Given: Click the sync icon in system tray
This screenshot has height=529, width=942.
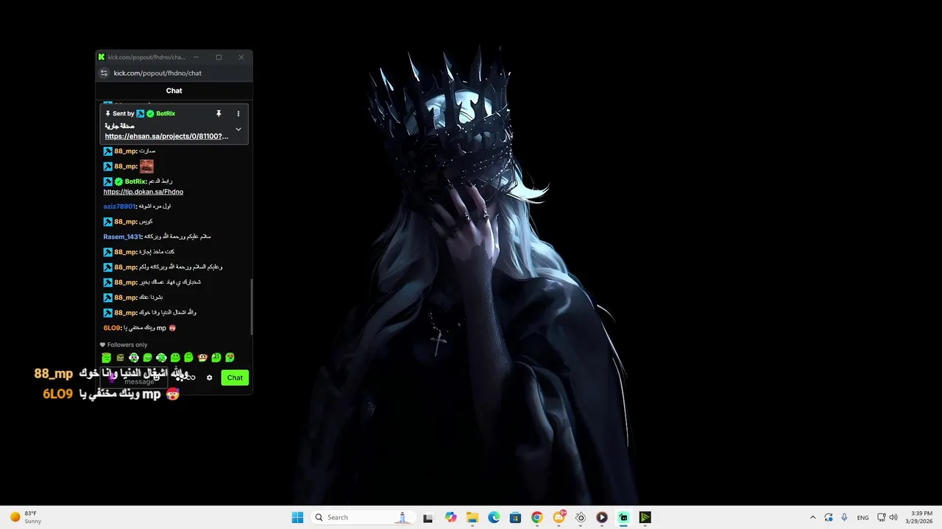Looking at the screenshot, I should tap(829, 517).
